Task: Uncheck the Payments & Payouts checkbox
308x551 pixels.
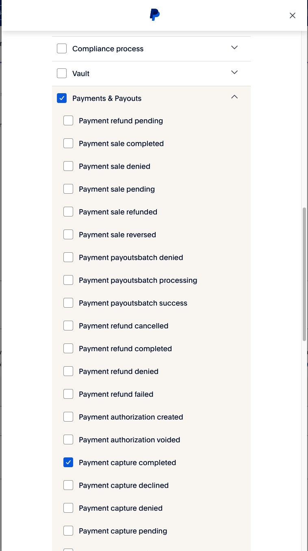Action: [x=62, y=98]
